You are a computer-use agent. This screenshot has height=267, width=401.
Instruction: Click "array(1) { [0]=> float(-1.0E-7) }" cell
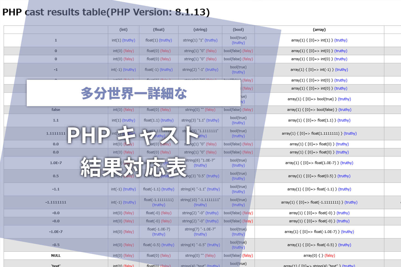319,232
